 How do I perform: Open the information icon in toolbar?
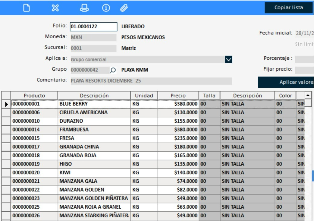pos(106,8)
